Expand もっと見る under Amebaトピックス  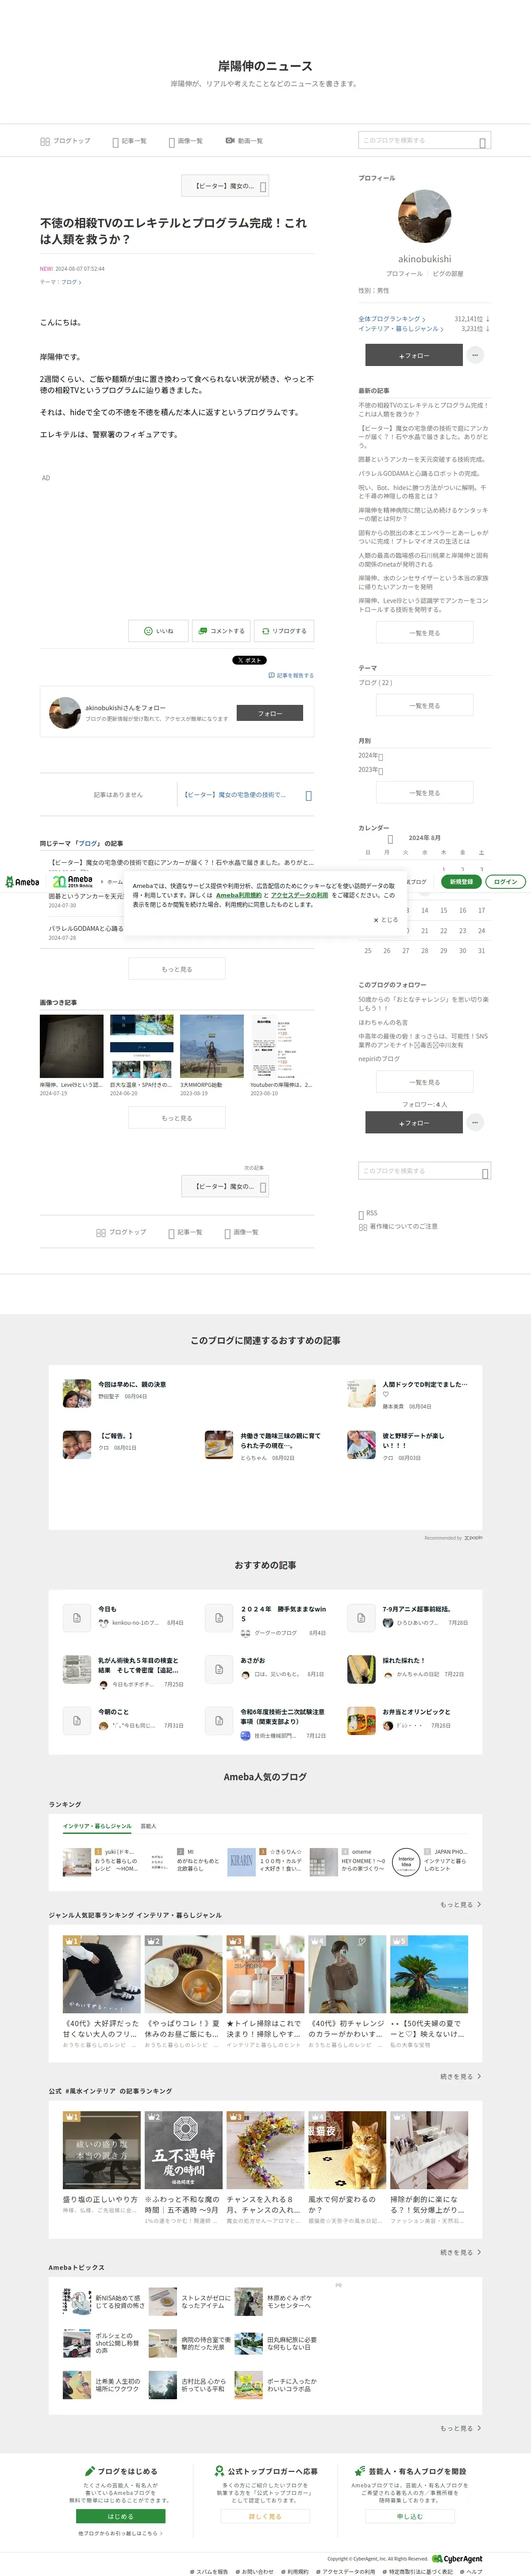pyautogui.click(x=460, y=2427)
